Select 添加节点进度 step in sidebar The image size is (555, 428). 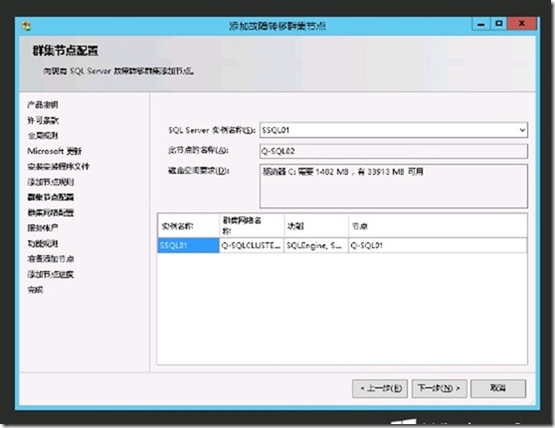click(x=51, y=274)
